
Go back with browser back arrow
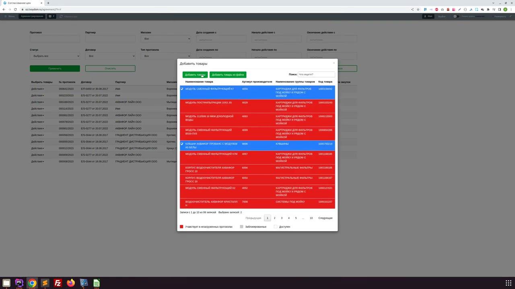[x=4, y=9]
